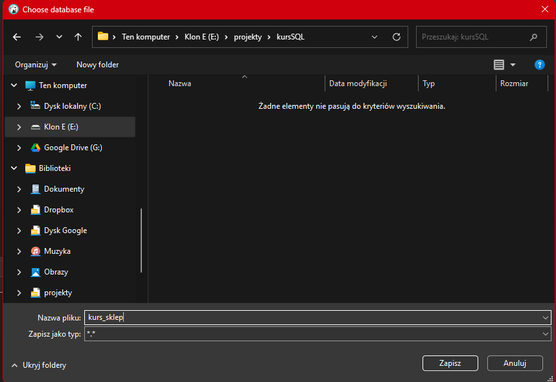
Task: Click the view layout icon
Action: point(498,65)
